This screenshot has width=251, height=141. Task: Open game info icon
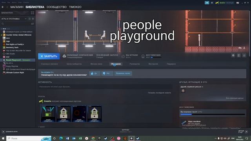239,55
